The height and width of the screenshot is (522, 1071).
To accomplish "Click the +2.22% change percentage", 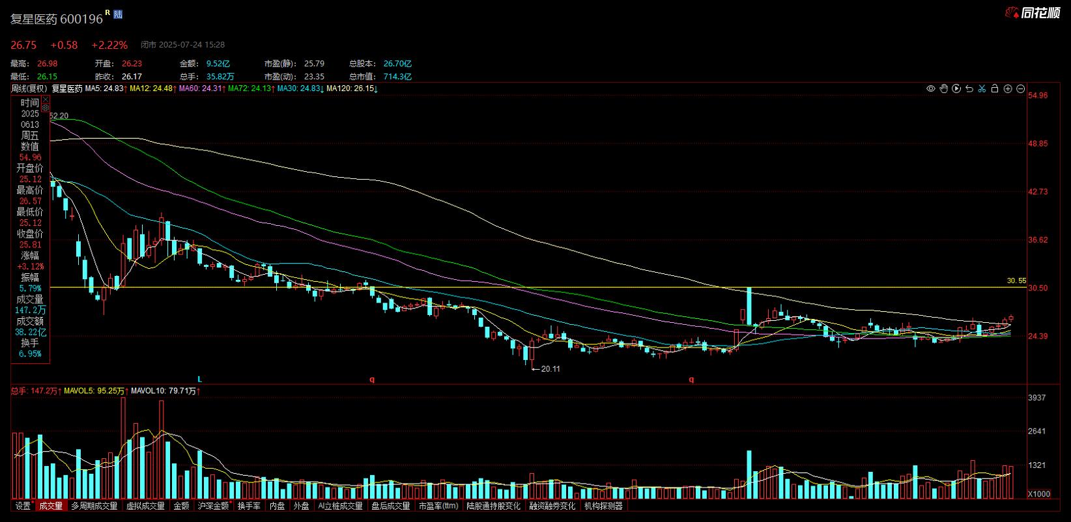I will (x=109, y=45).
